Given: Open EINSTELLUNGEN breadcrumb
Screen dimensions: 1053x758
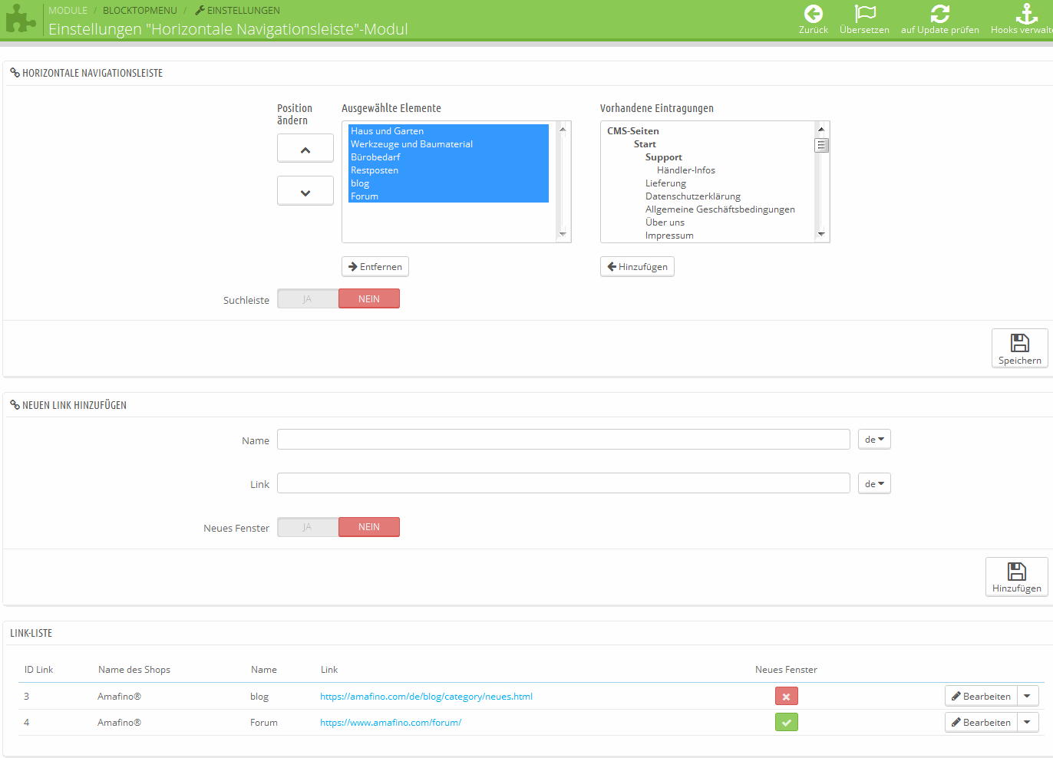Looking at the screenshot, I should click(238, 11).
